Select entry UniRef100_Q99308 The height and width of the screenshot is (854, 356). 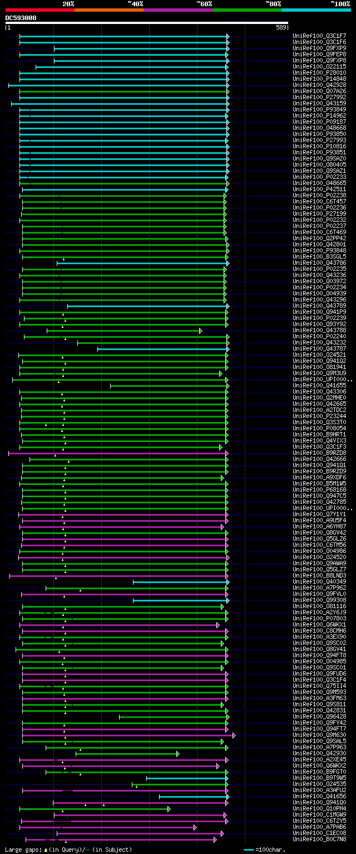[x=319, y=600]
